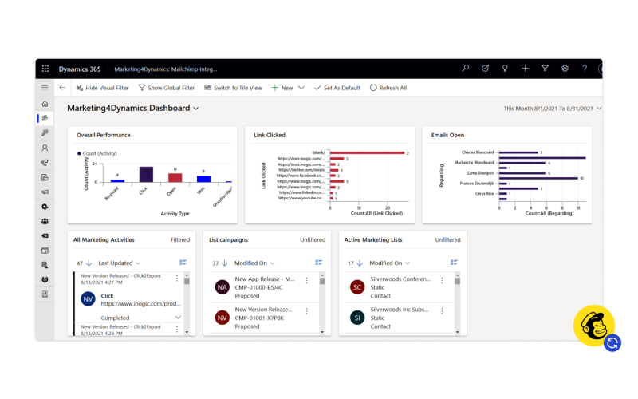Open the documents icon in sidebar

click(x=45, y=177)
